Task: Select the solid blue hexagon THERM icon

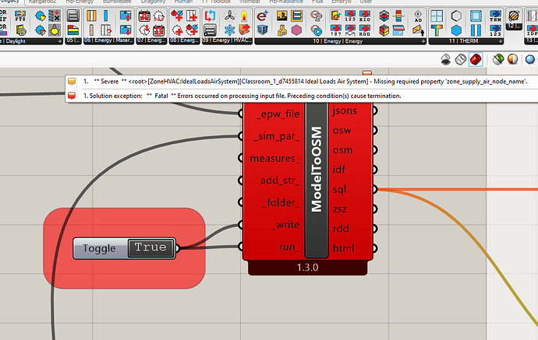Action: pos(456,30)
